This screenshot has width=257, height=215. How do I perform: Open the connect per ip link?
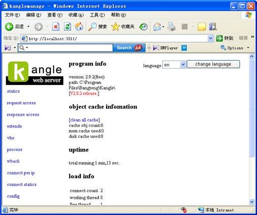[21, 173]
